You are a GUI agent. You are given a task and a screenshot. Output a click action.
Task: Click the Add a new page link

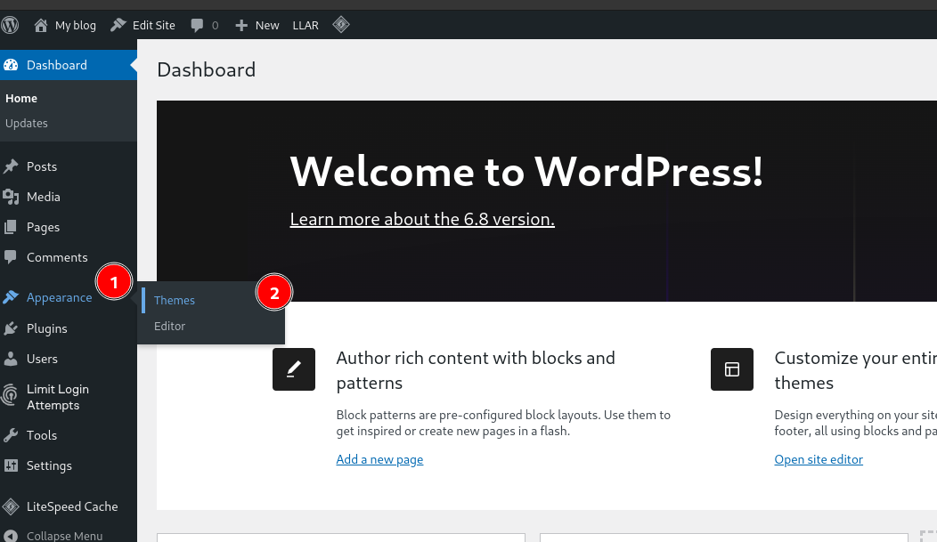[x=379, y=459]
